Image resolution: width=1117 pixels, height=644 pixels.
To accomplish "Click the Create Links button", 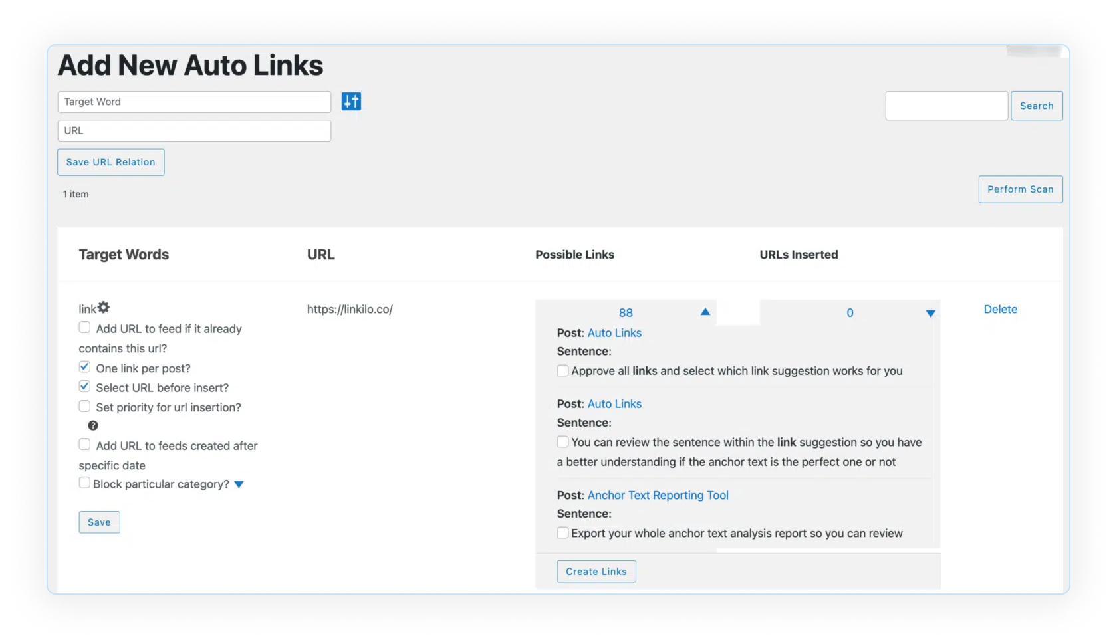I will click(596, 572).
